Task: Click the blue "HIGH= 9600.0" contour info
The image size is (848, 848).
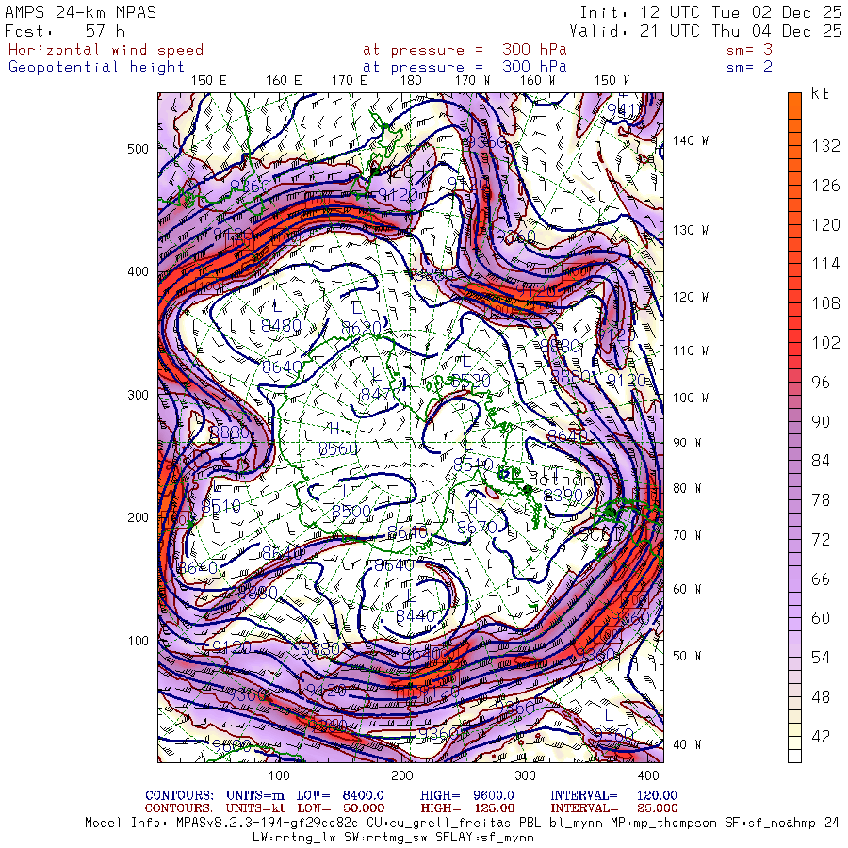Action: coord(466,795)
